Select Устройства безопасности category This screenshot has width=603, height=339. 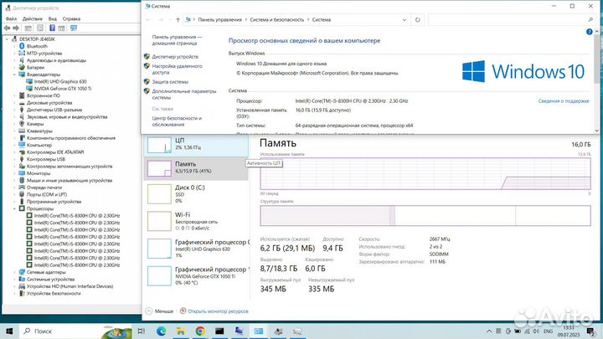pyautogui.click(x=54, y=293)
